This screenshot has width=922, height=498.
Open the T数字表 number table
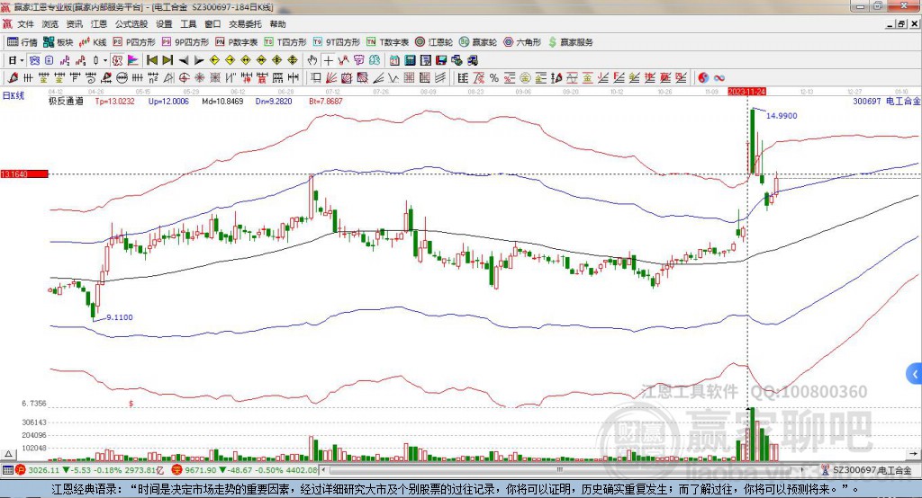387,42
